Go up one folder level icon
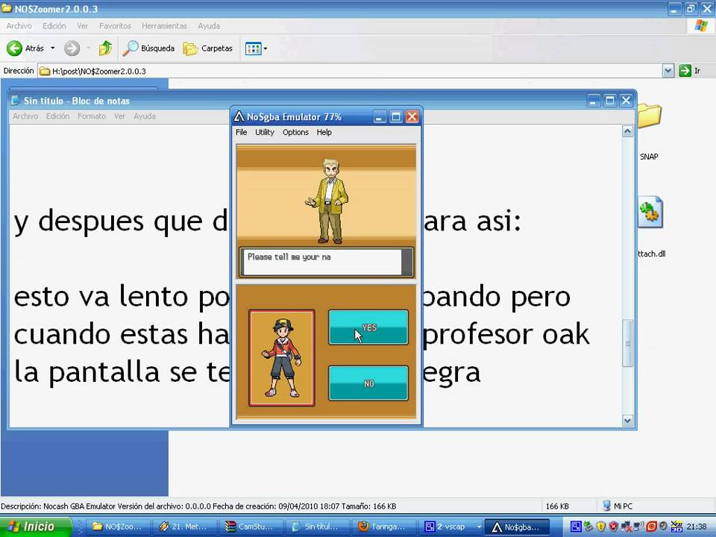The image size is (716, 537). (x=105, y=48)
